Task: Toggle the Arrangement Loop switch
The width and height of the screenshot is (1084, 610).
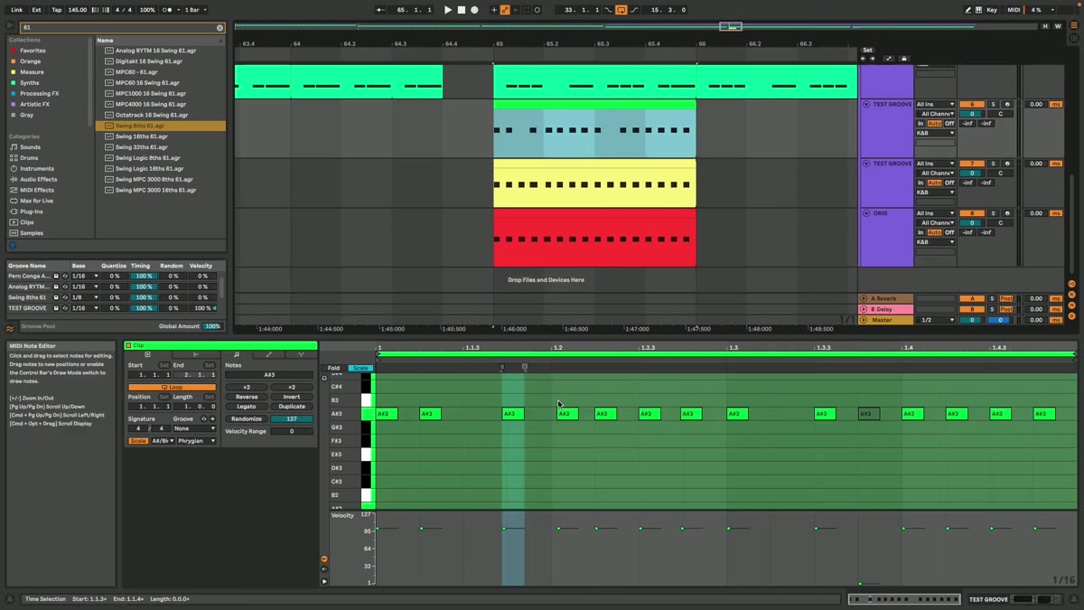Action: click(621, 10)
